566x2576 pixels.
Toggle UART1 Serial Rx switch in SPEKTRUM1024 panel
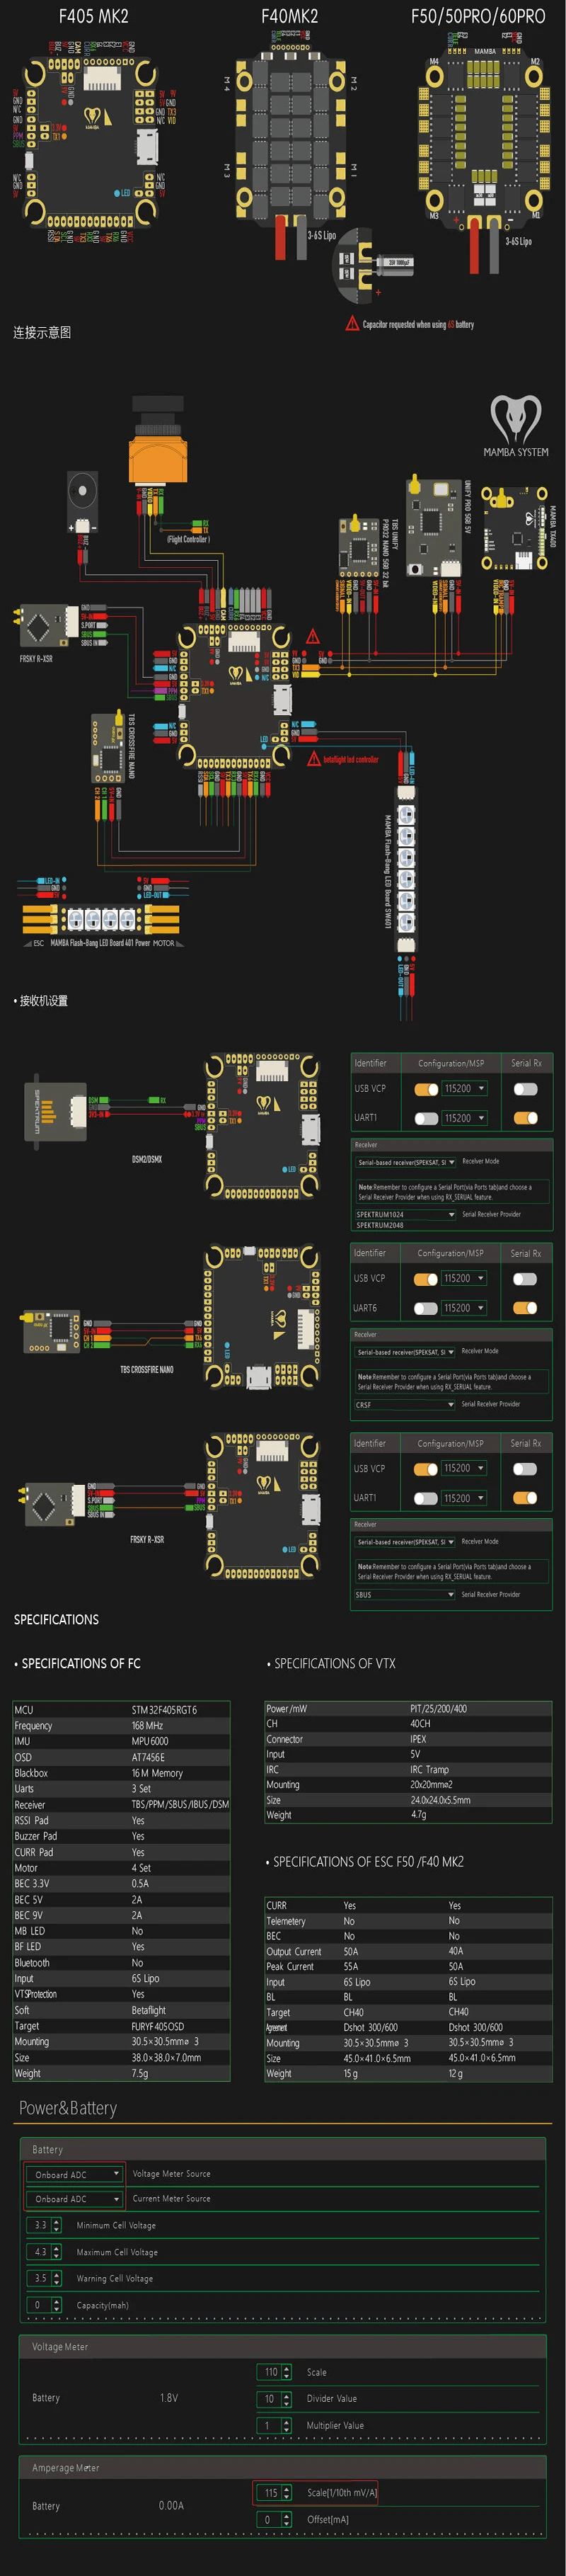click(x=525, y=1118)
